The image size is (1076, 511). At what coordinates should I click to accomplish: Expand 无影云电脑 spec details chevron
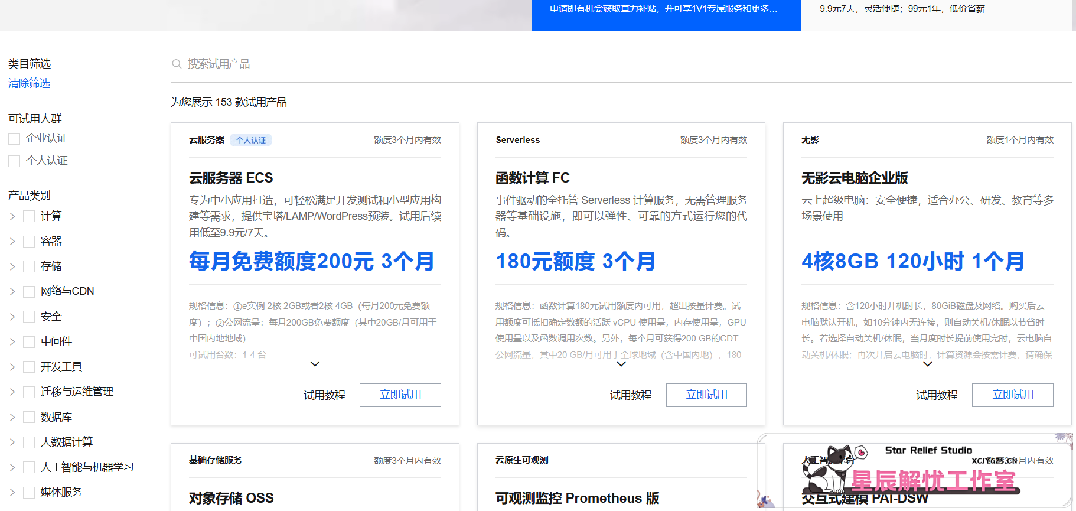point(927,364)
